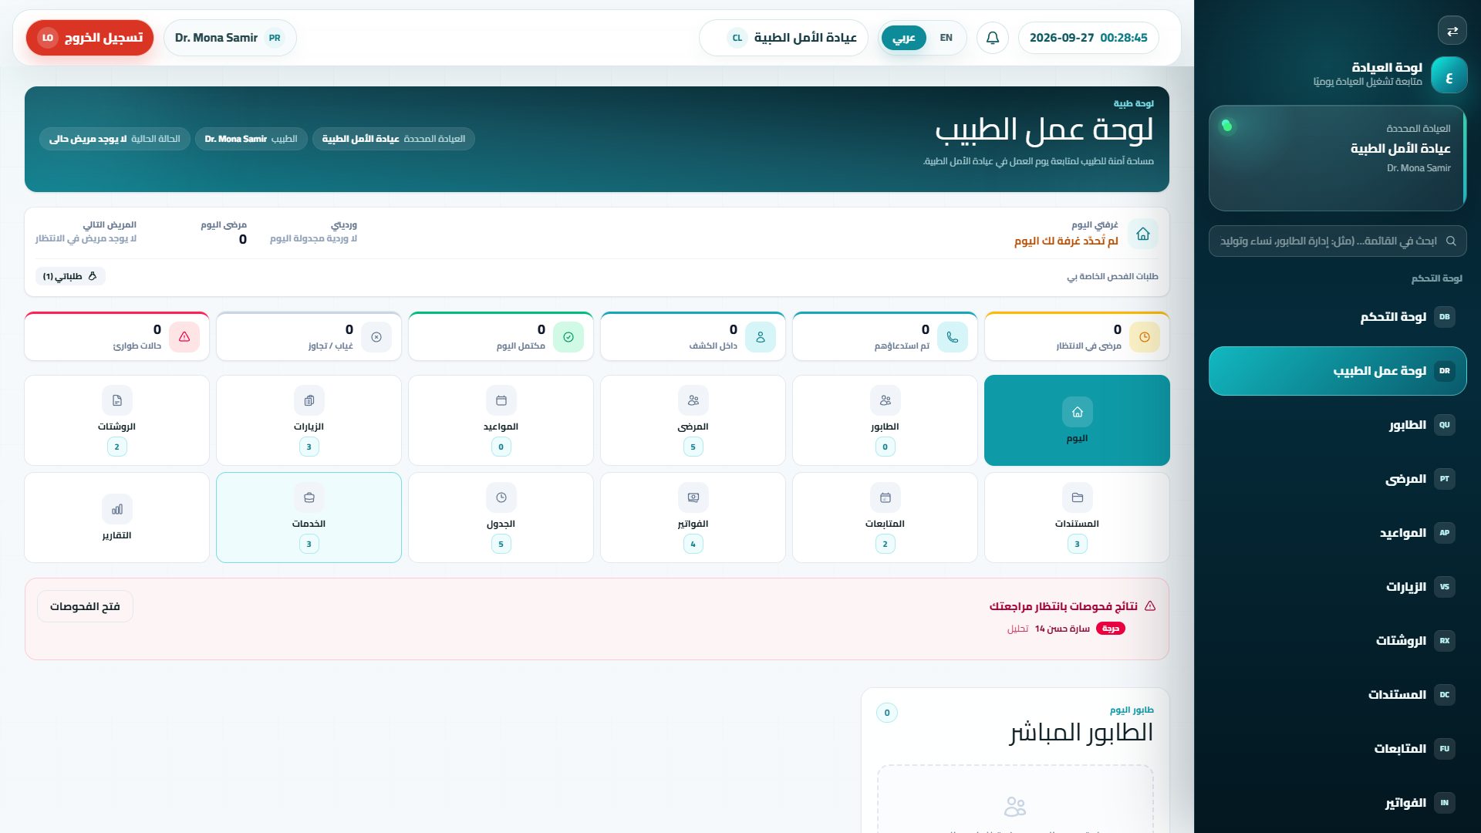
Task: Click the notifications bell icon
Action: 993,38
